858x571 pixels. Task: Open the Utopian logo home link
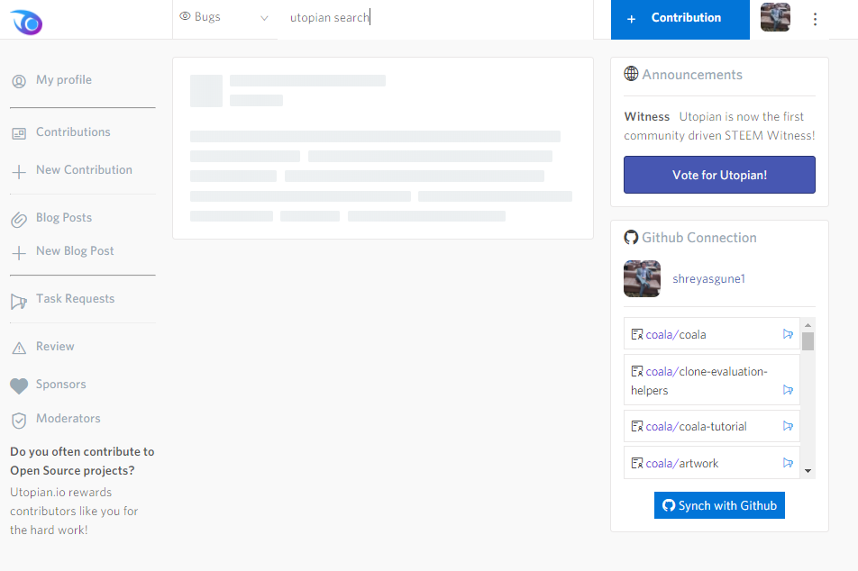(x=26, y=23)
